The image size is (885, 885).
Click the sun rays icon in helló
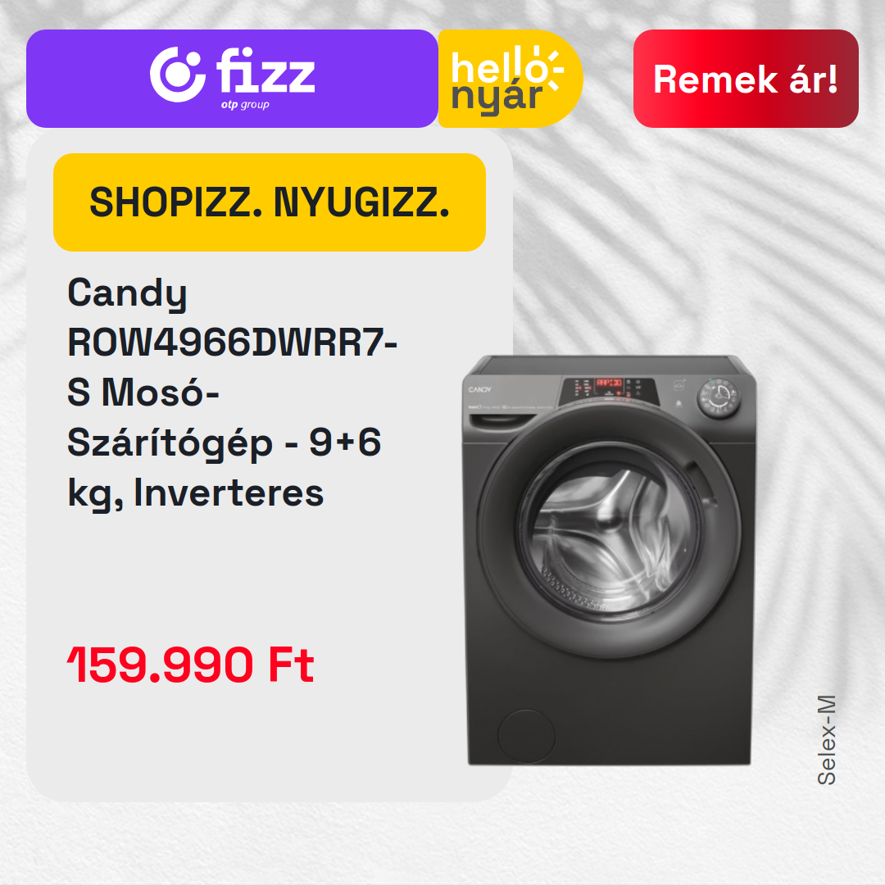click(551, 69)
